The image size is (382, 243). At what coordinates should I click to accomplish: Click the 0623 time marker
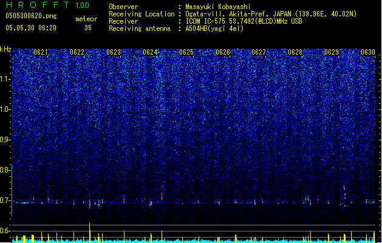(x=114, y=52)
